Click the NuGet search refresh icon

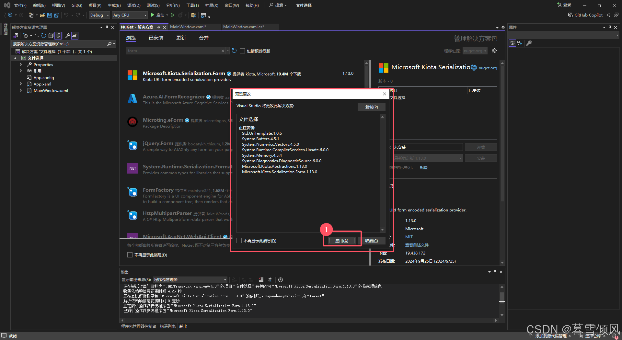point(234,51)
